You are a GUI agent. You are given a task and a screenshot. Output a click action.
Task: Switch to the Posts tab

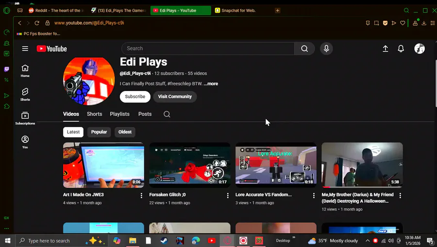click(x=145, y=114)
